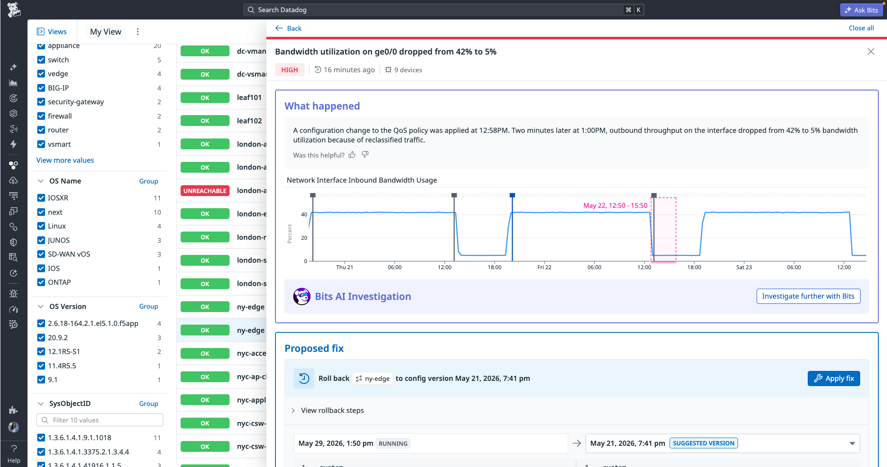Screen dimensions: 887x467
Task: Open the sparkle icon in the left sidebar
Action: pos(13,67)
